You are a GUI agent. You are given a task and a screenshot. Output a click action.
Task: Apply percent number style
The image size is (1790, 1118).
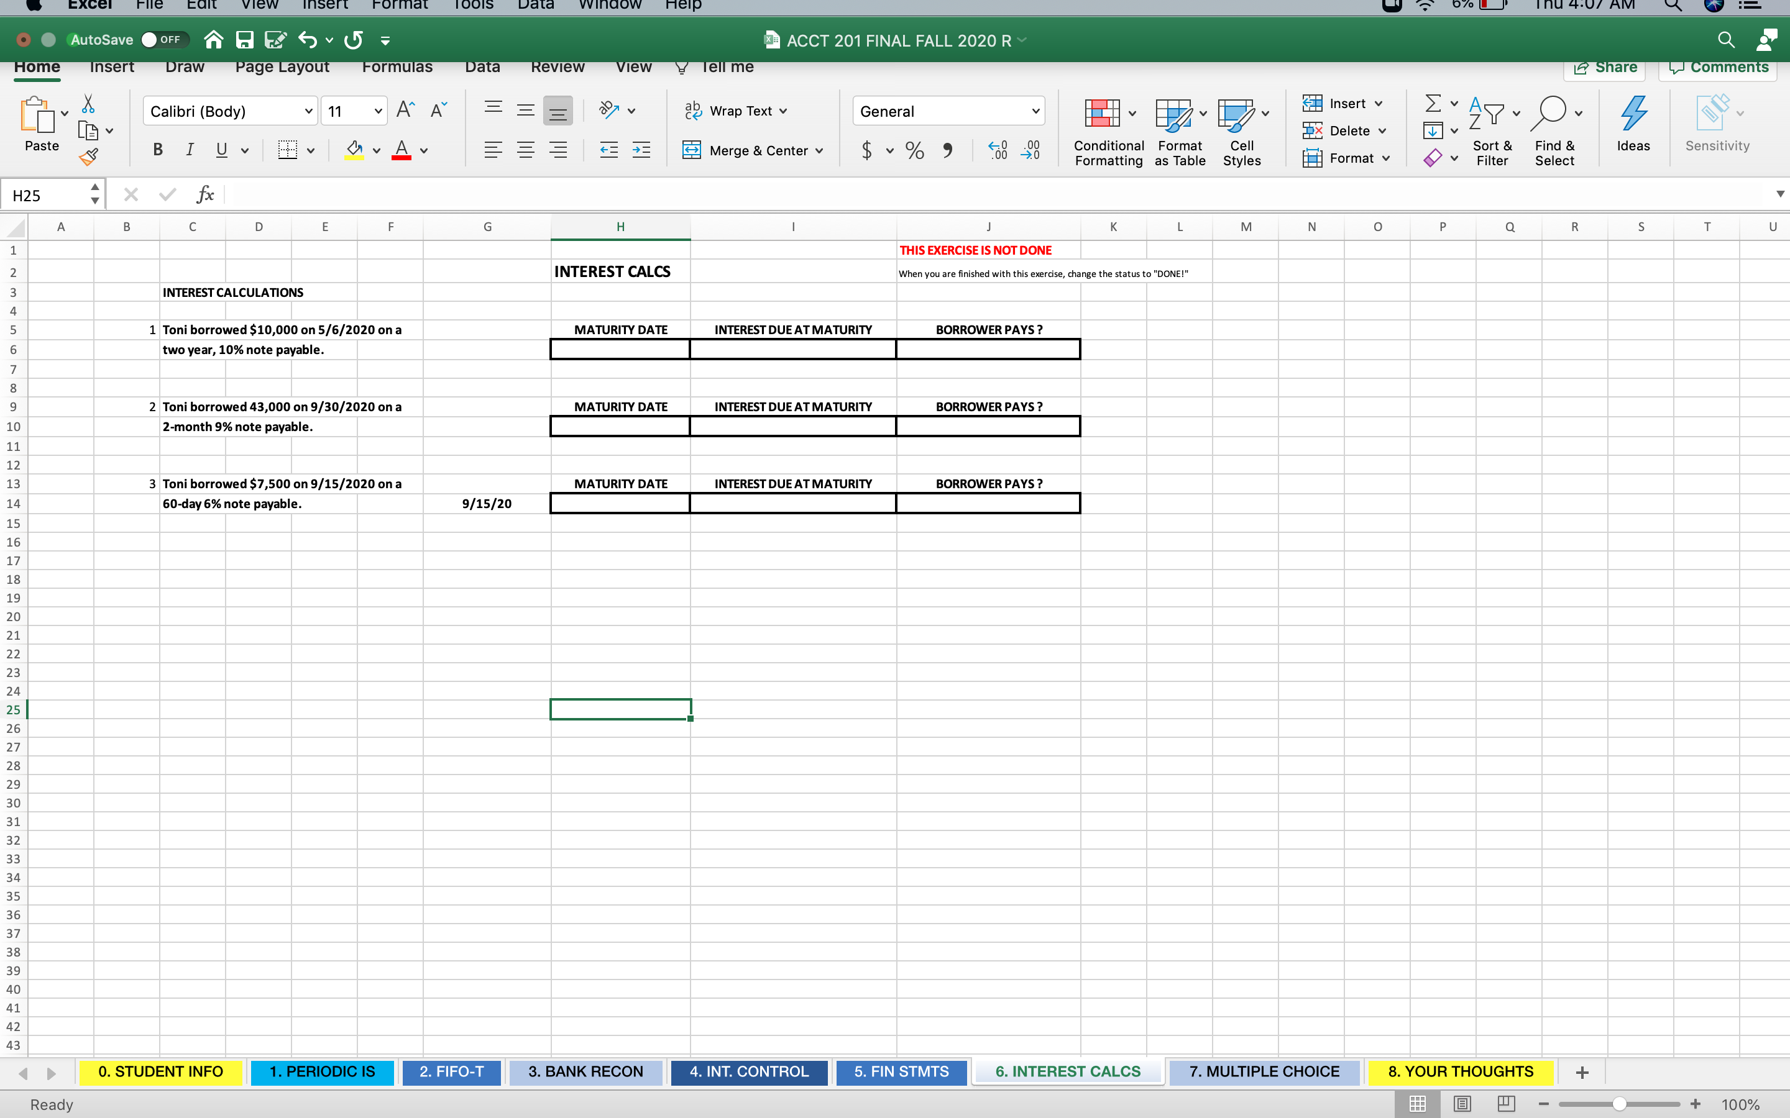coord(914,150)
